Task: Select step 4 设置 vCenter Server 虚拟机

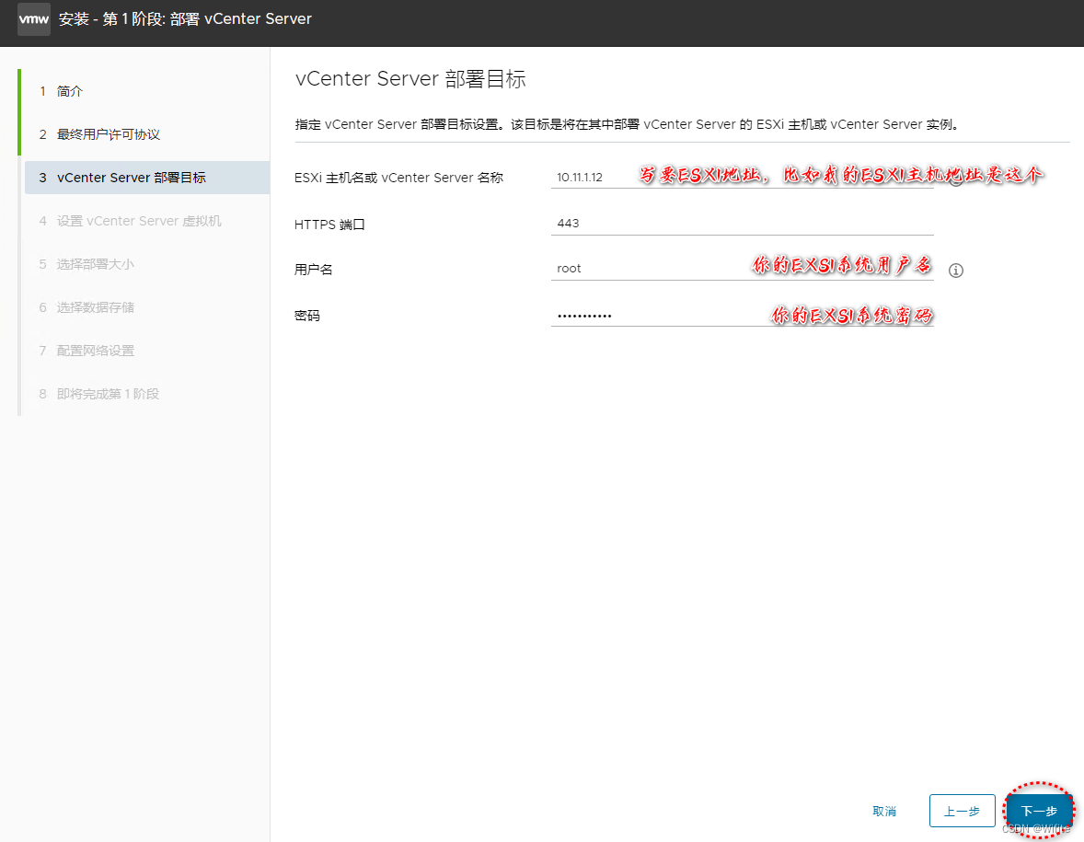Action: tap(130, 221)
